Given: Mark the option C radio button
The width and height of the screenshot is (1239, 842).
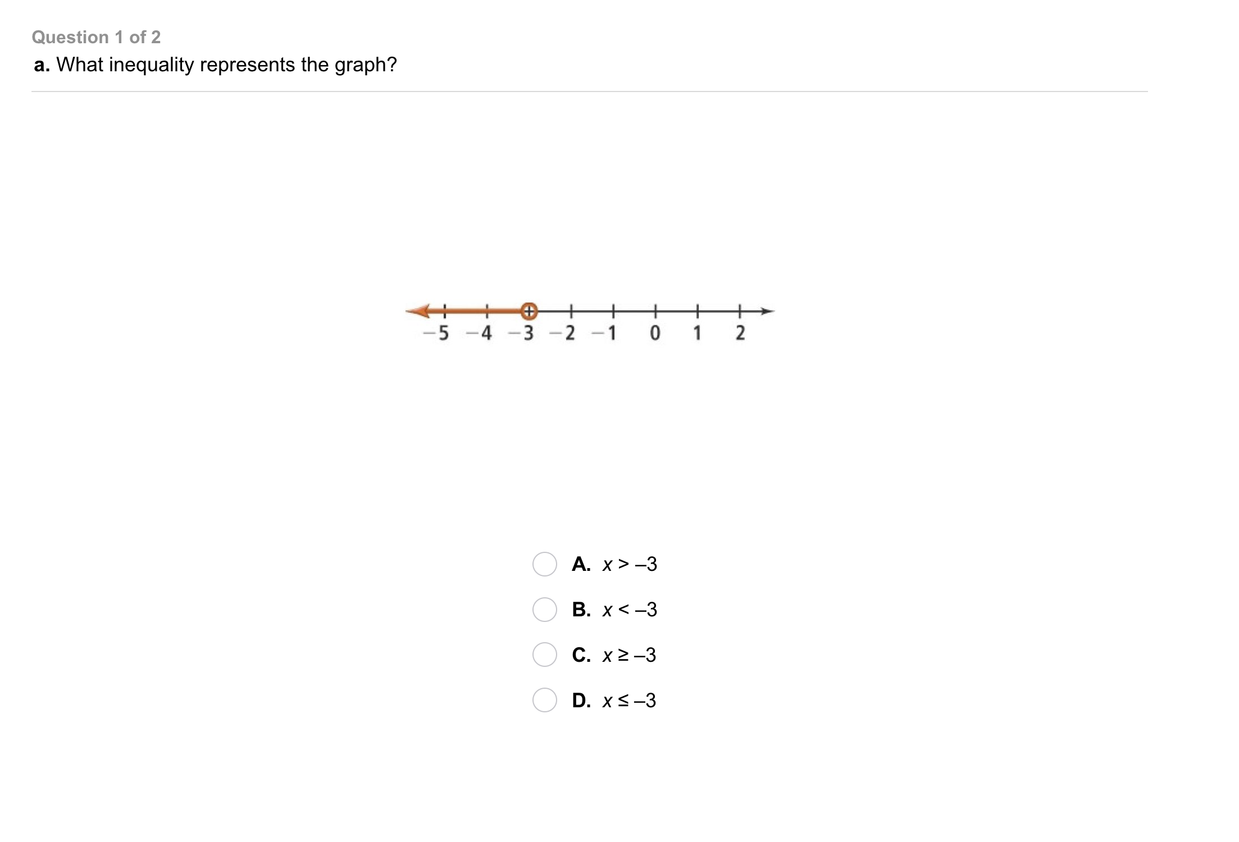Looking at the screenshot, I should [544, 655].
